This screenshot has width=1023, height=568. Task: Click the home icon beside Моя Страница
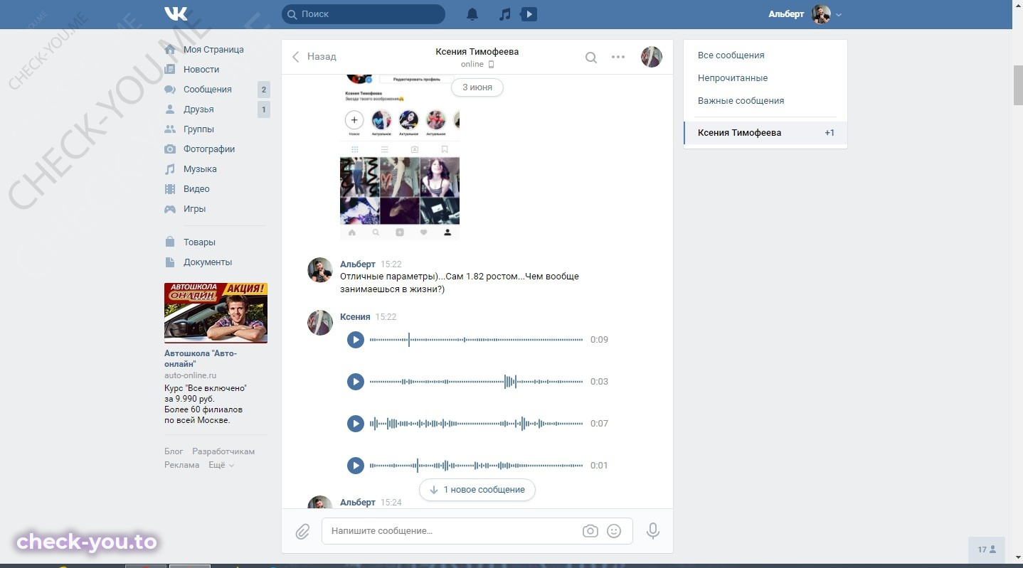click(x=170, y=50)
